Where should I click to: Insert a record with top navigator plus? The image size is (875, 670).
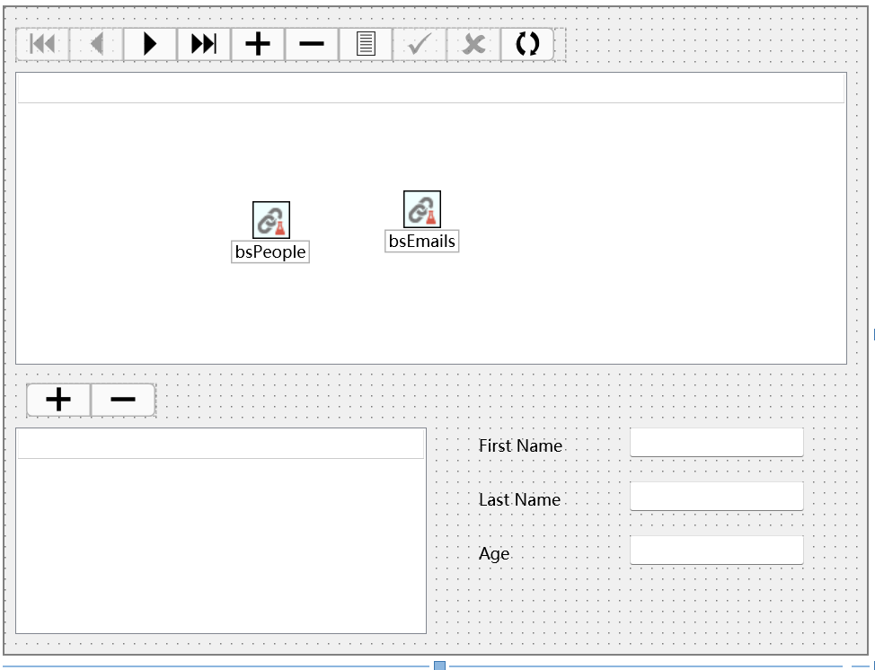pyautogui.click(x=258, y=43)
